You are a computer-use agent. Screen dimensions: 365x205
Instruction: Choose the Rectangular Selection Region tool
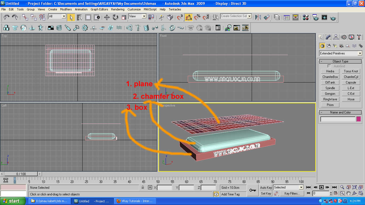pyautogui.click(x=88, y=17)
